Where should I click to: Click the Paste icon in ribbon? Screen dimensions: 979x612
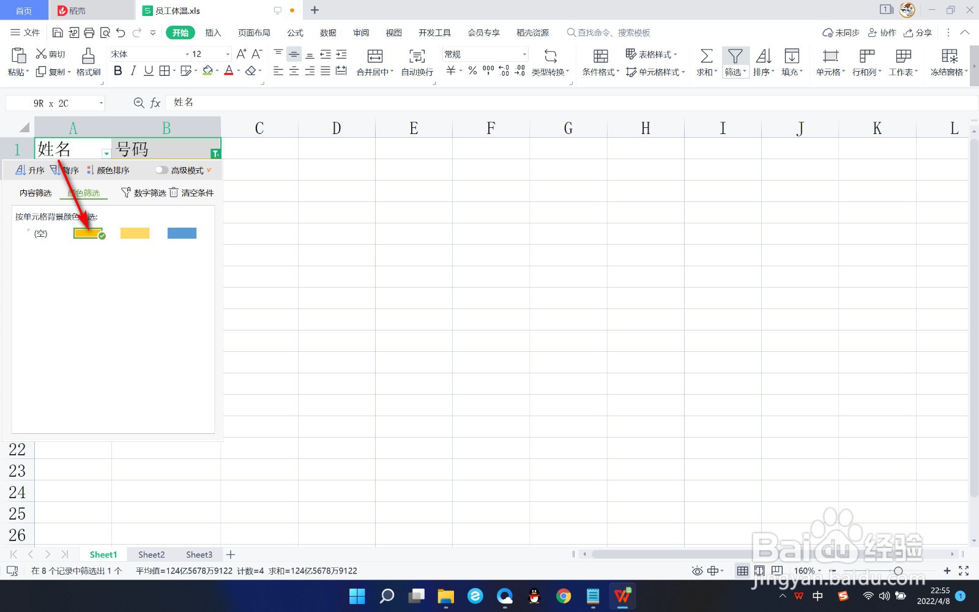point(18,56)
